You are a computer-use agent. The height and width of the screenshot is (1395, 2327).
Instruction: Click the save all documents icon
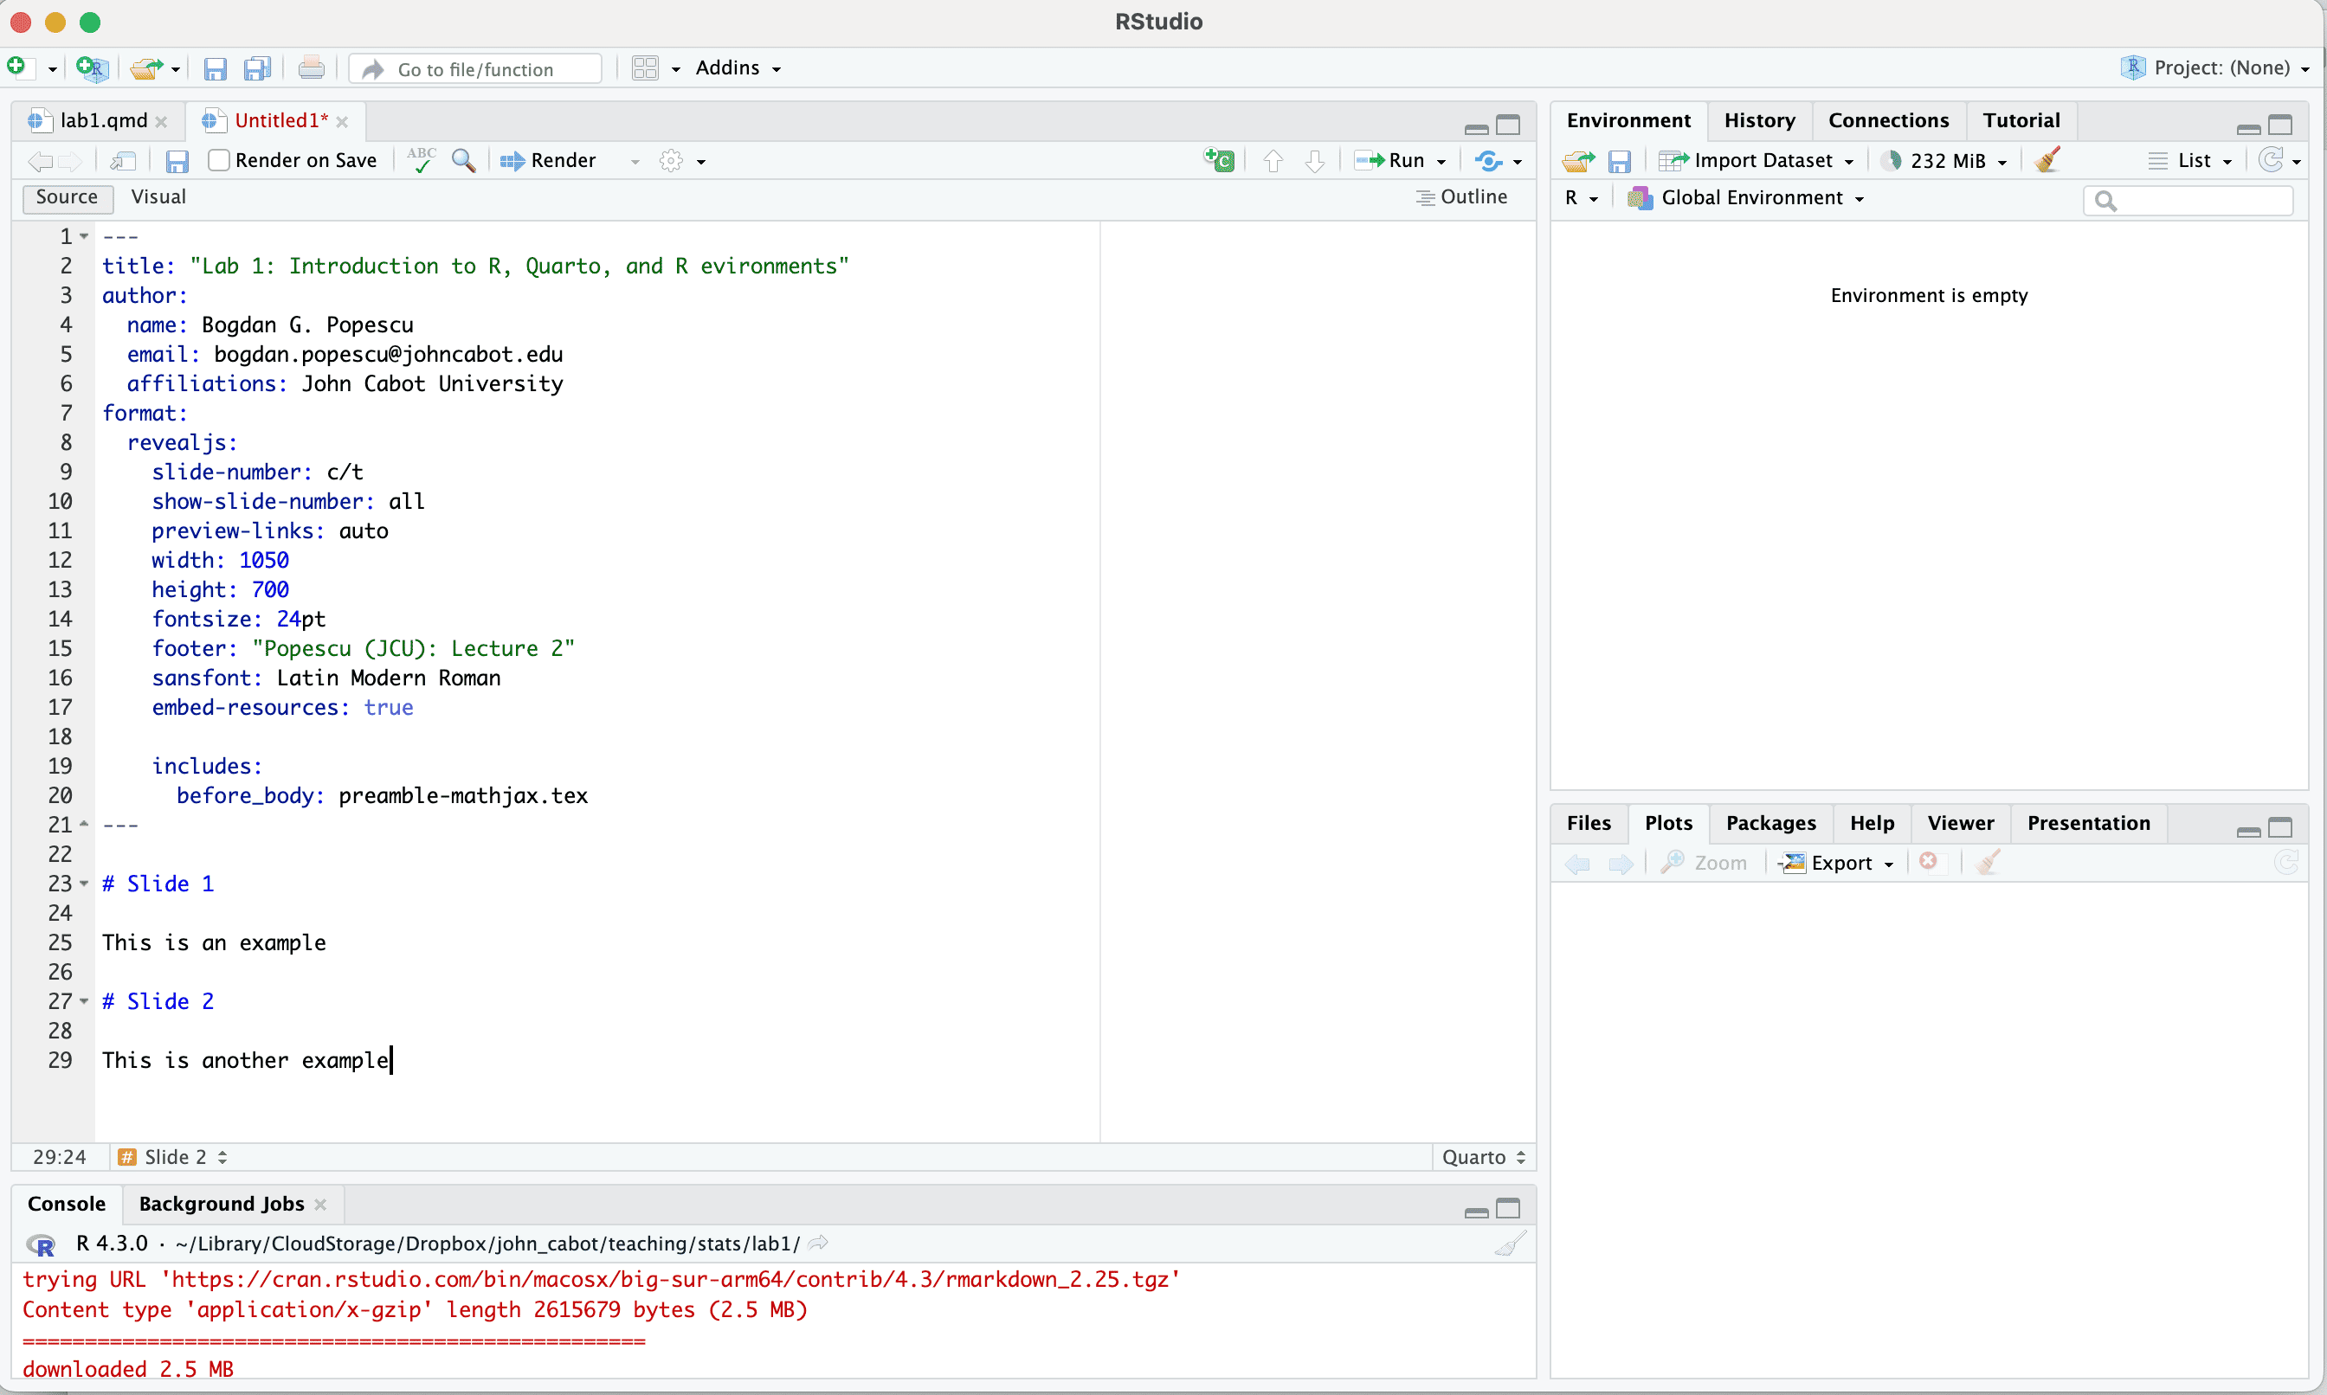coord(256,68)
